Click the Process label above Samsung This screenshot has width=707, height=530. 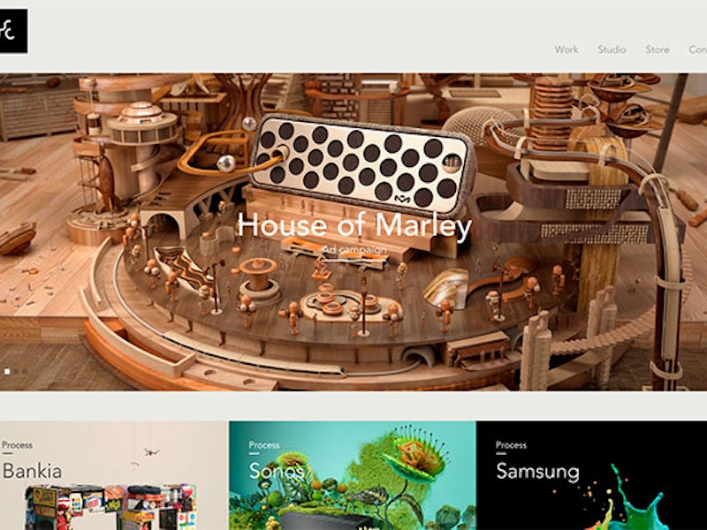pos(511,445)
